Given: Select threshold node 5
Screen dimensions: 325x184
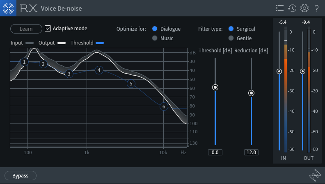Looking at the screenshot, I should pos(131,84).
